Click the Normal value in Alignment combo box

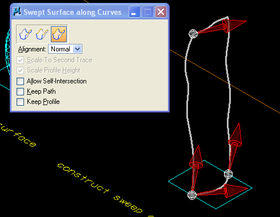[x=61, y=49]
